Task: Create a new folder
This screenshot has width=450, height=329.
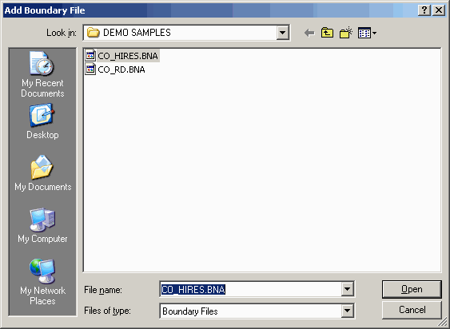Action: click(346, 33)
